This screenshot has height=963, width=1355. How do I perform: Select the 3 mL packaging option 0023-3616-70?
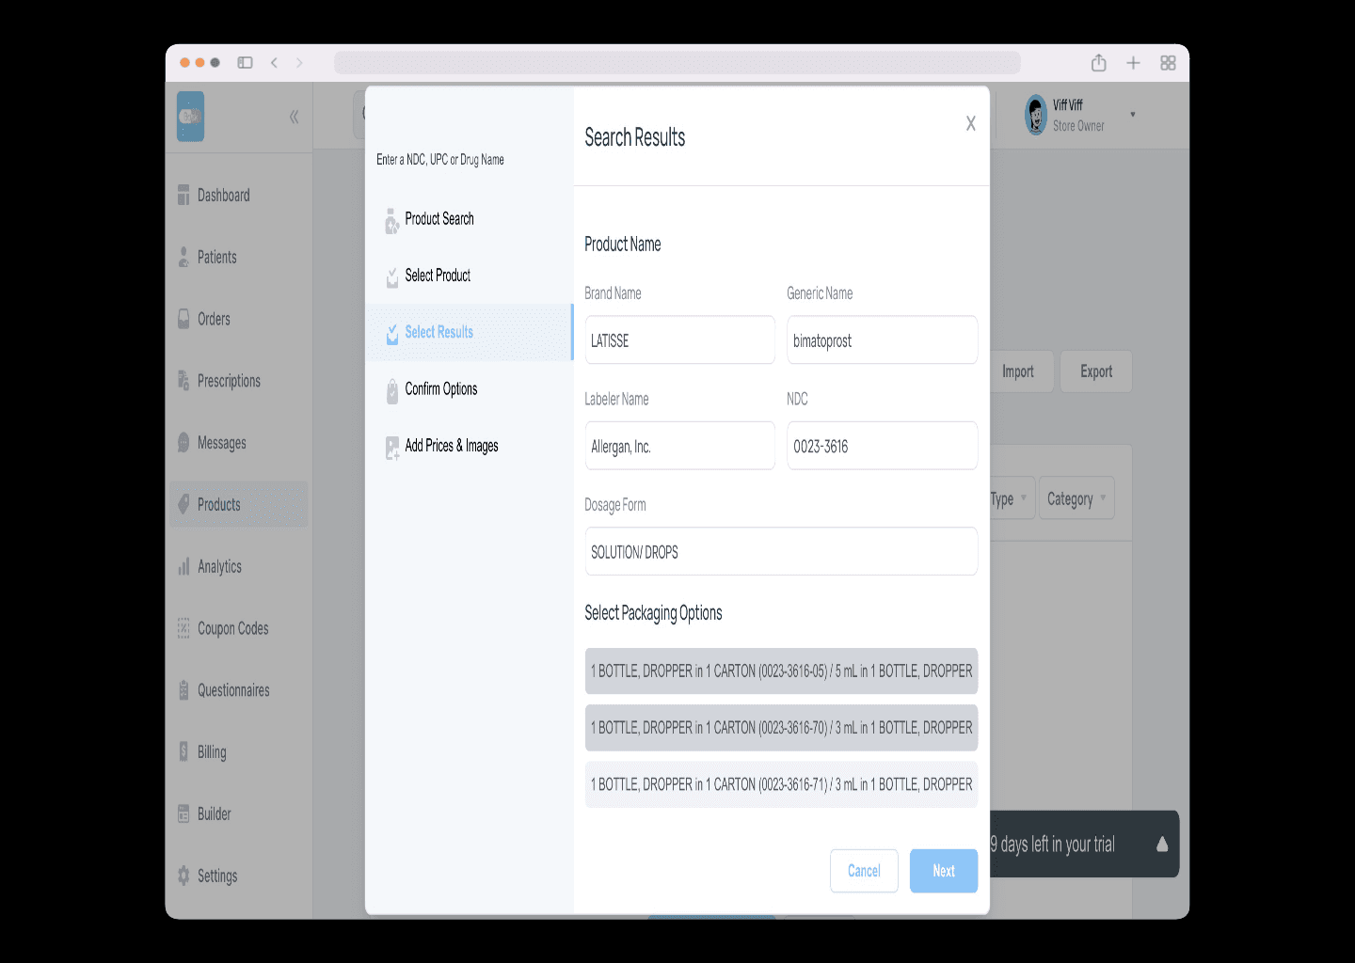[781, 727]
